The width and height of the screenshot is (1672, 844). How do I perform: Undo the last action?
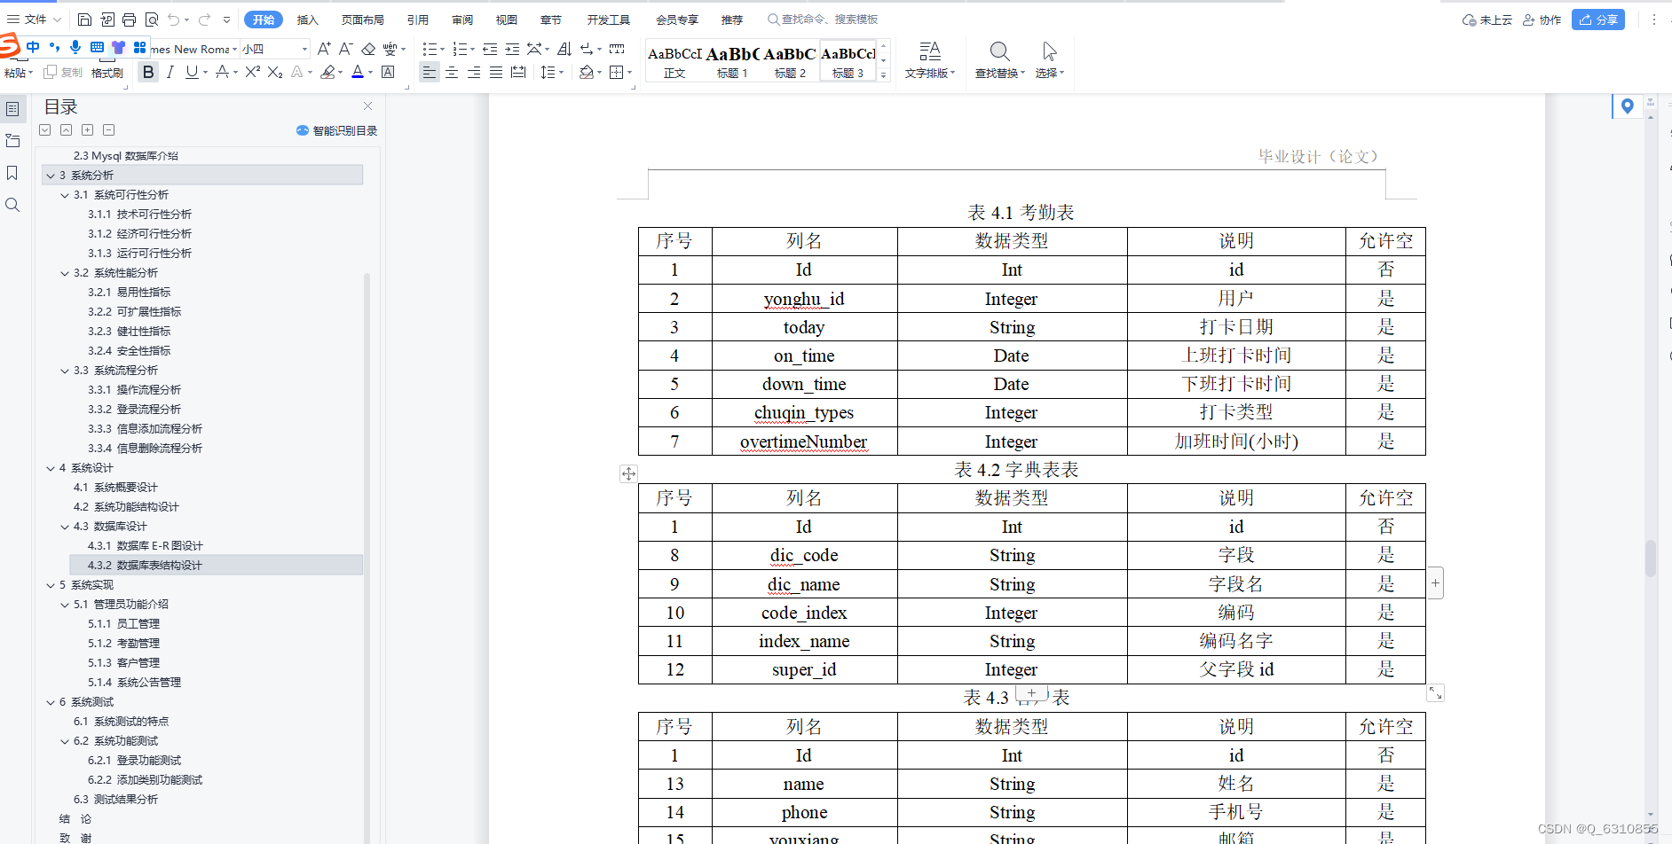coord(174,20)
